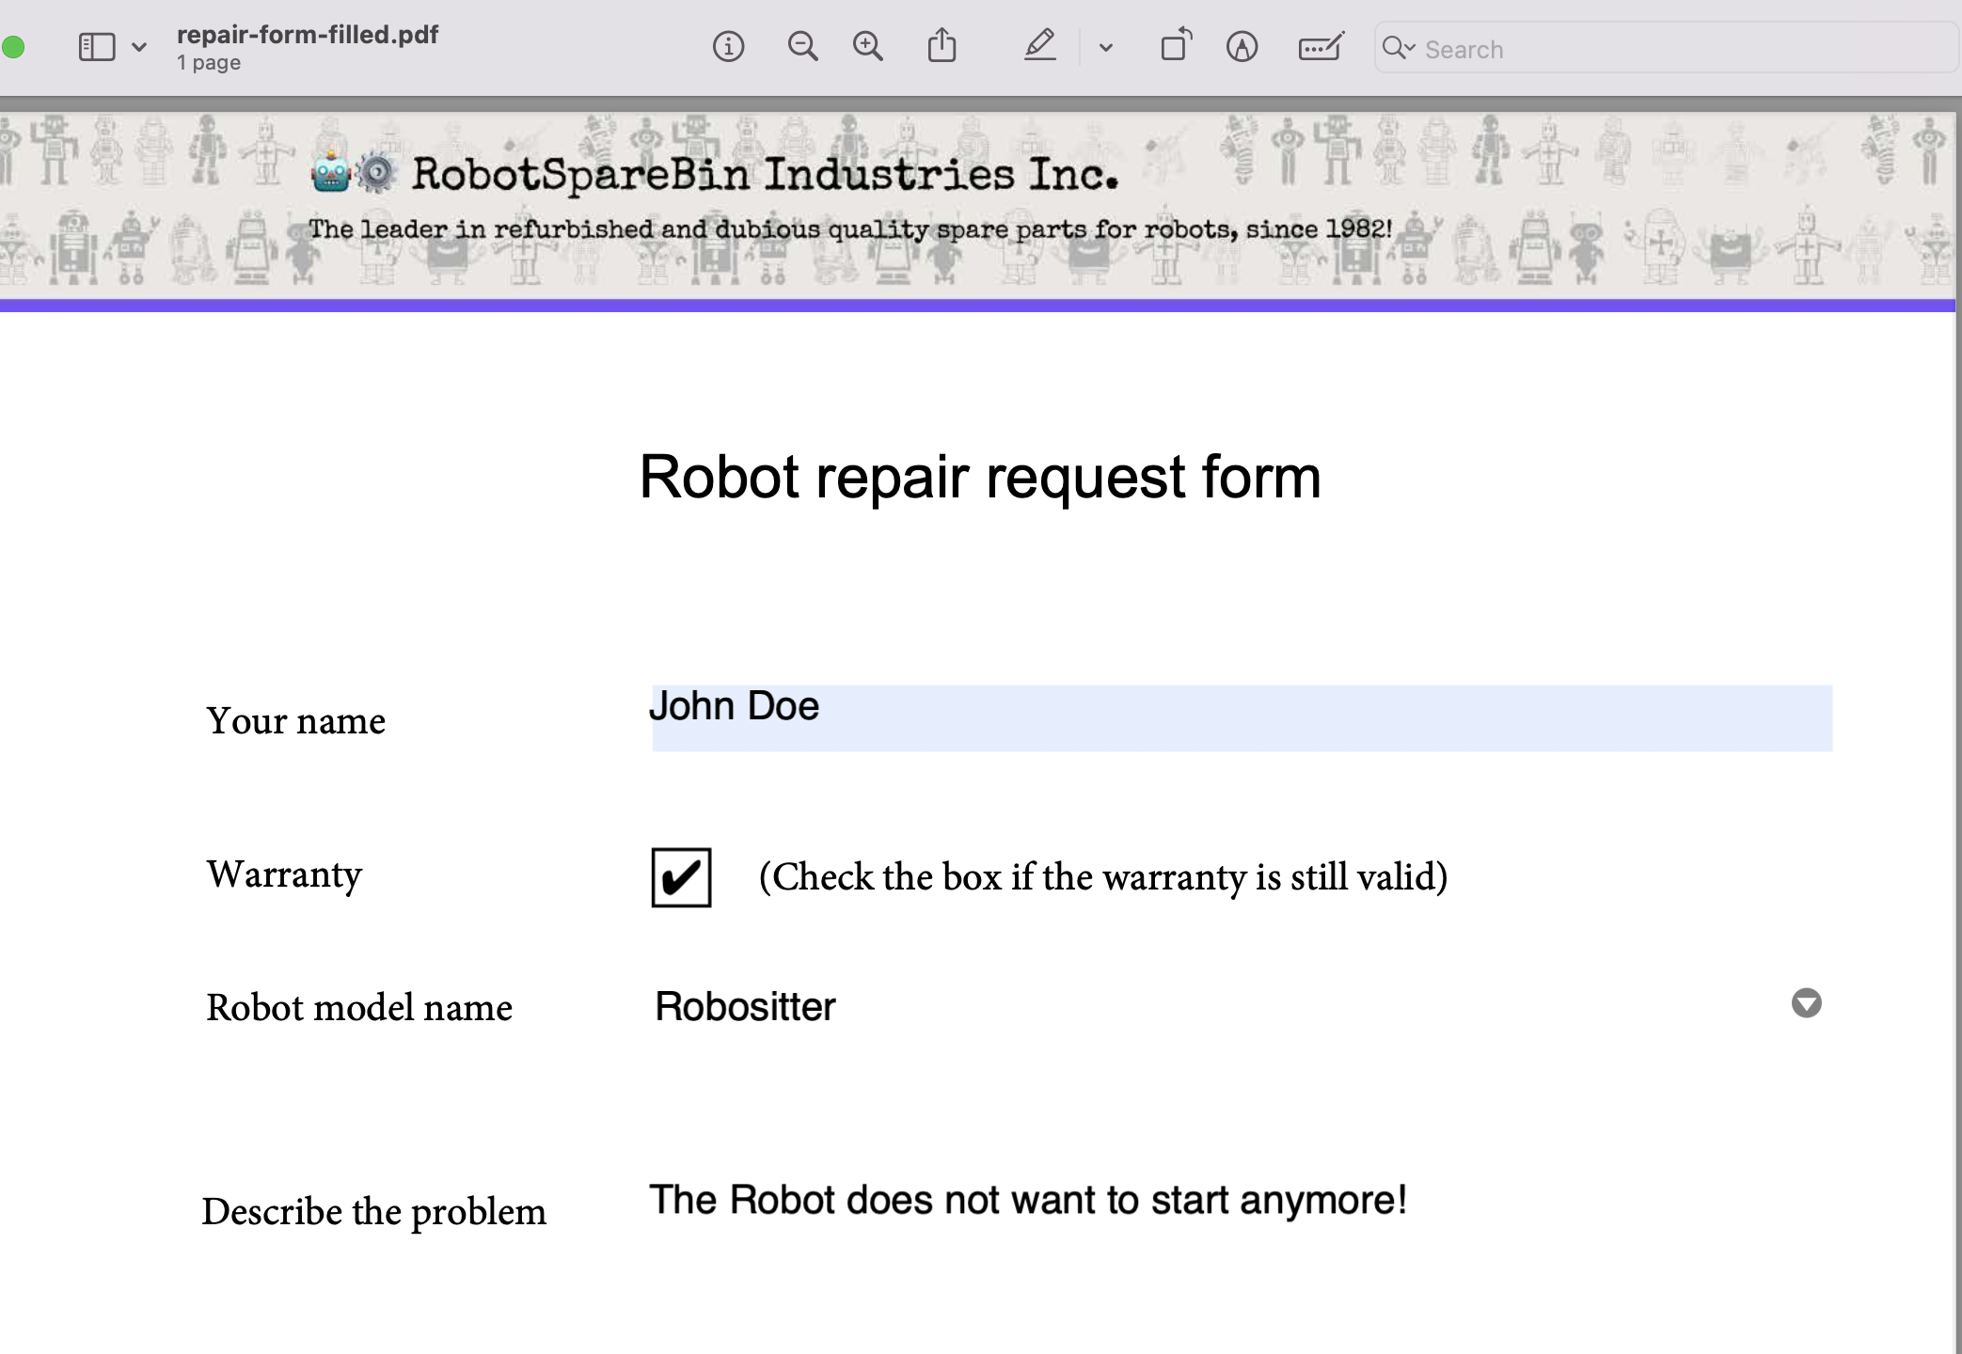Viewport: 1962px width, 1354px height.
Task: Click the green traffic light button
Action: 14,45
